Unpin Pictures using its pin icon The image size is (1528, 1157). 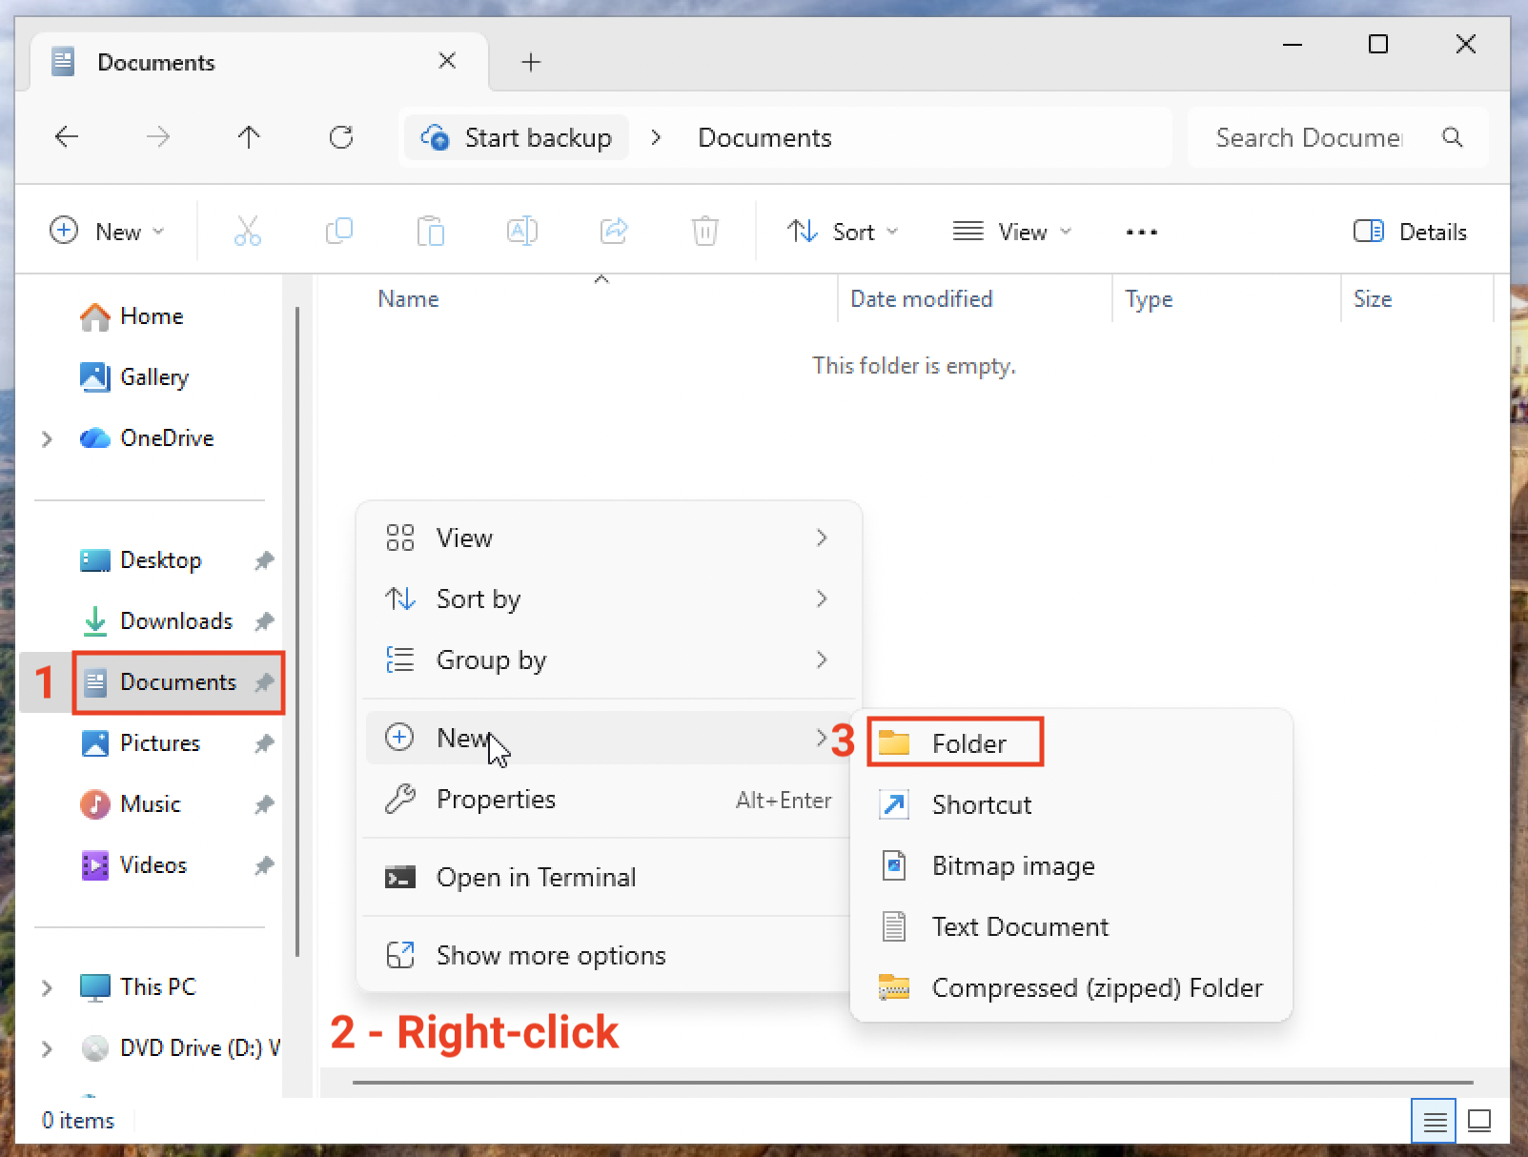tap(264, 743)
